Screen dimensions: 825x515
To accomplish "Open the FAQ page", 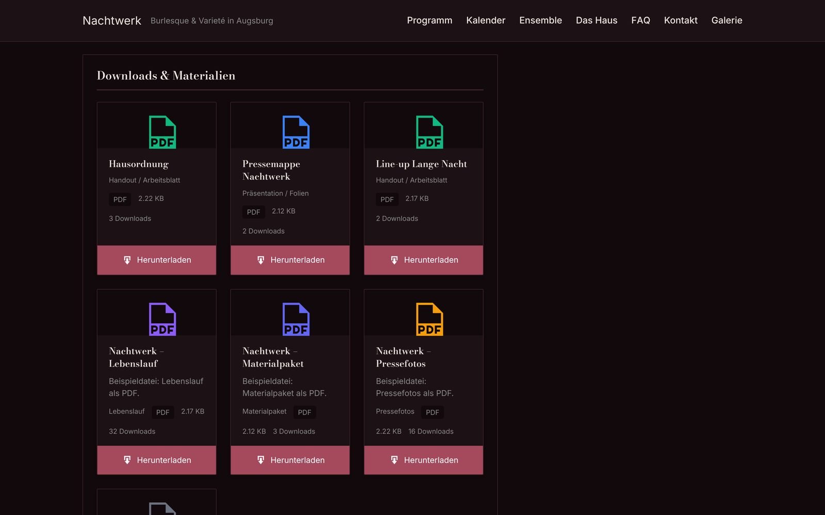I will (x=640, y=21).
